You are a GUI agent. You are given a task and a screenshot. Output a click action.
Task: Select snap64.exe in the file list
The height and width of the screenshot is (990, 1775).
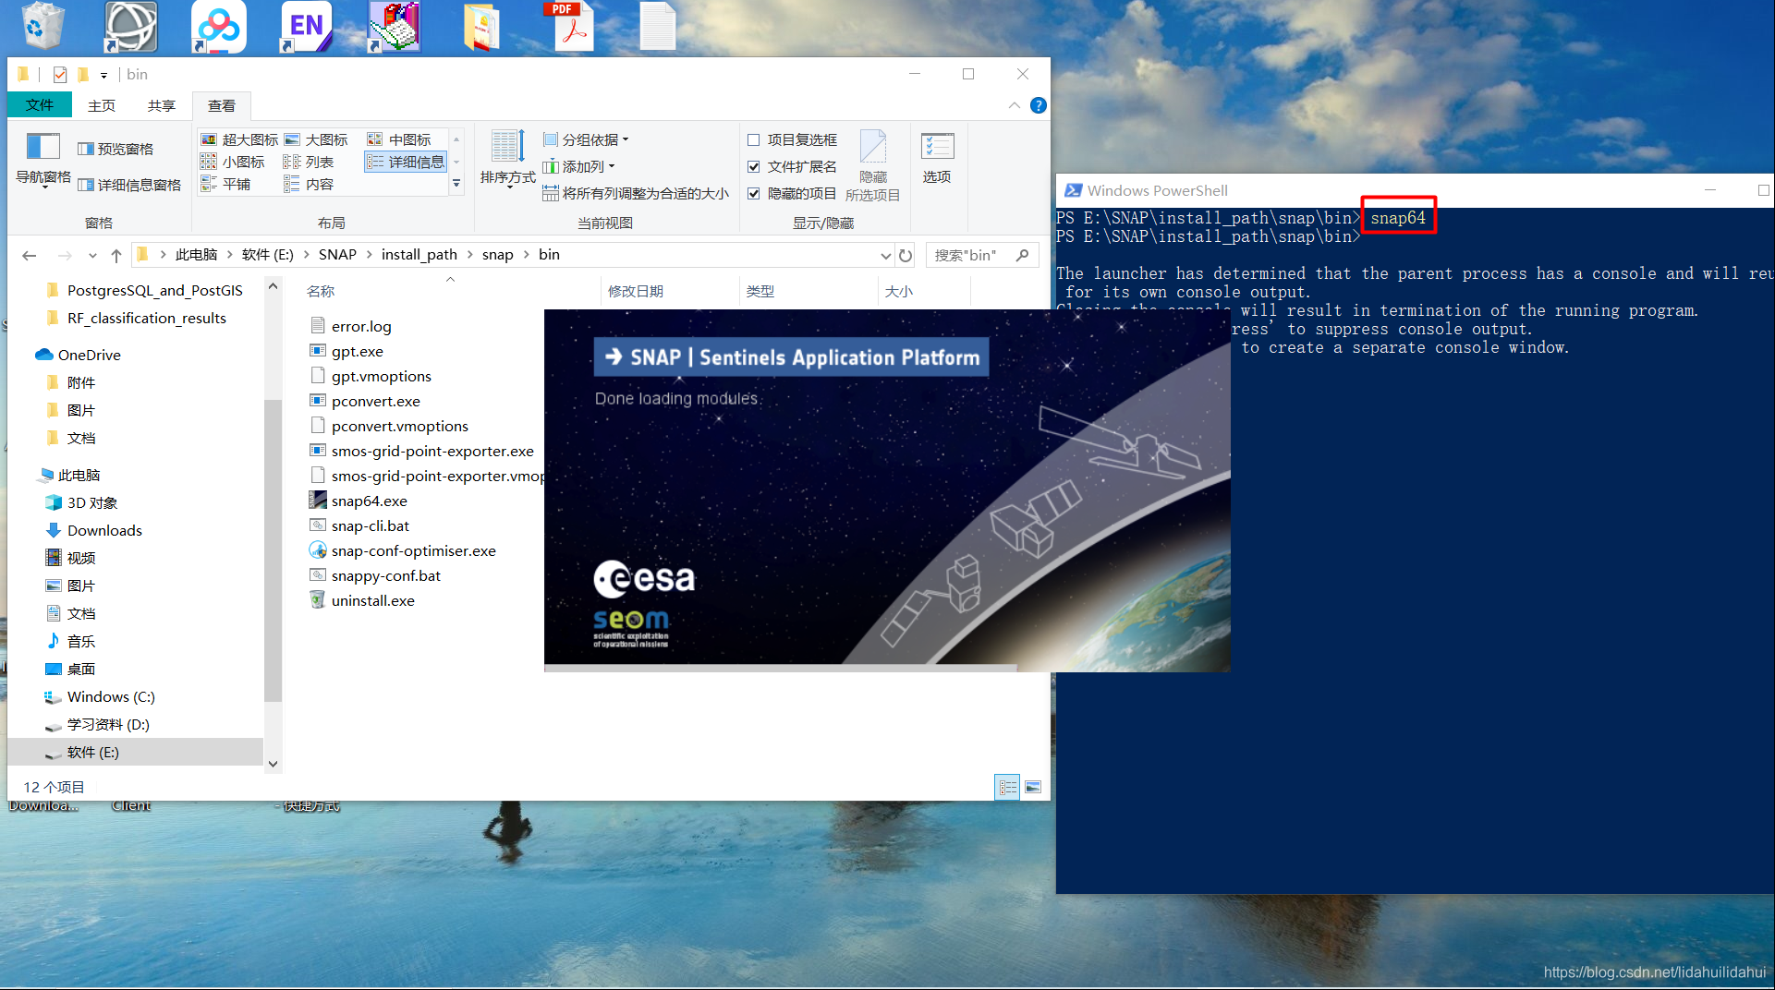coord(370,501)
